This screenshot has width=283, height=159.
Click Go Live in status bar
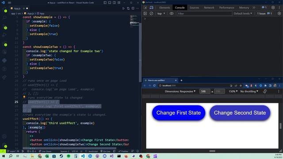click(105, 151)
